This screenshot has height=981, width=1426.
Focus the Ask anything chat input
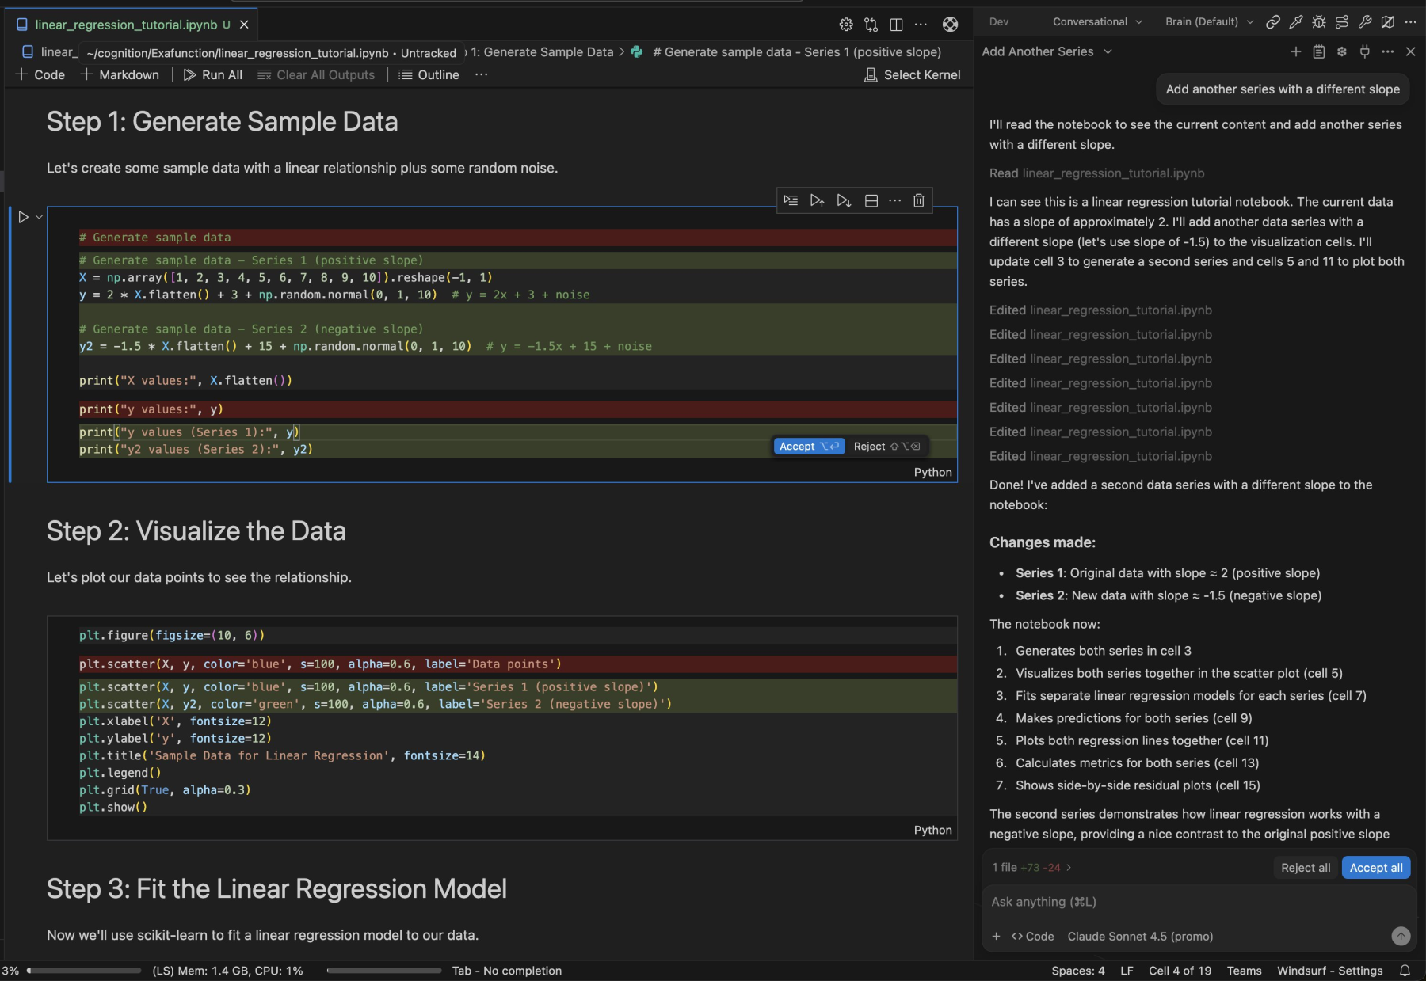(1188, 902)
